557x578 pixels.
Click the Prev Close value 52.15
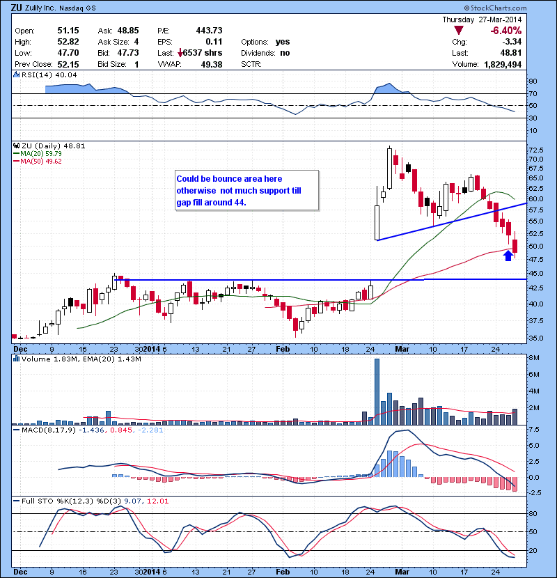tap(68, 64)
